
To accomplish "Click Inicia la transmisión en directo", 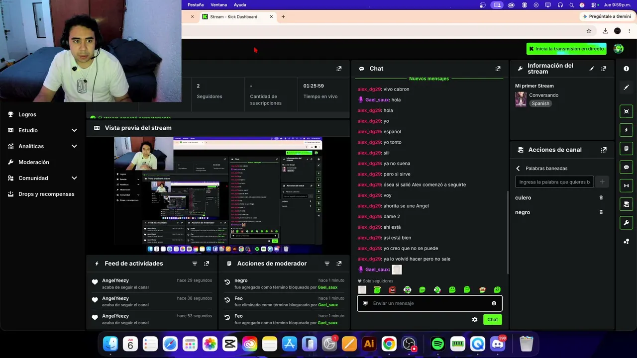I will pyautogui.click(x=566, y=49).
